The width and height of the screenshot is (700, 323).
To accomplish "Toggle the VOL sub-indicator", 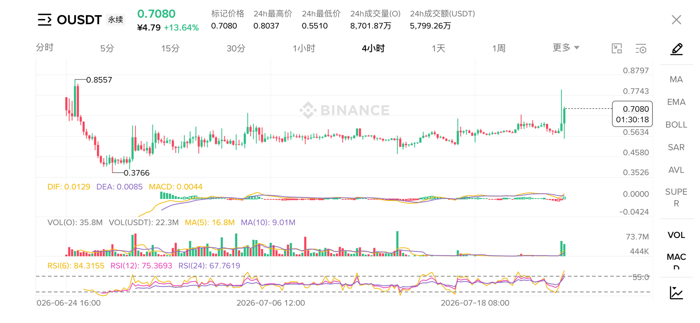I will [x=676, y=235].
